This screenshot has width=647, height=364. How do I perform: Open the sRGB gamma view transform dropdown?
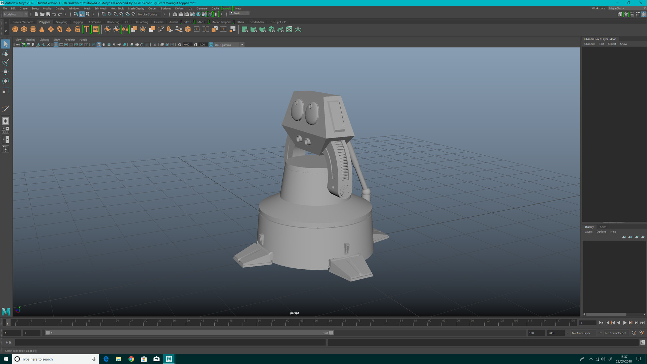tap(229, 44)
